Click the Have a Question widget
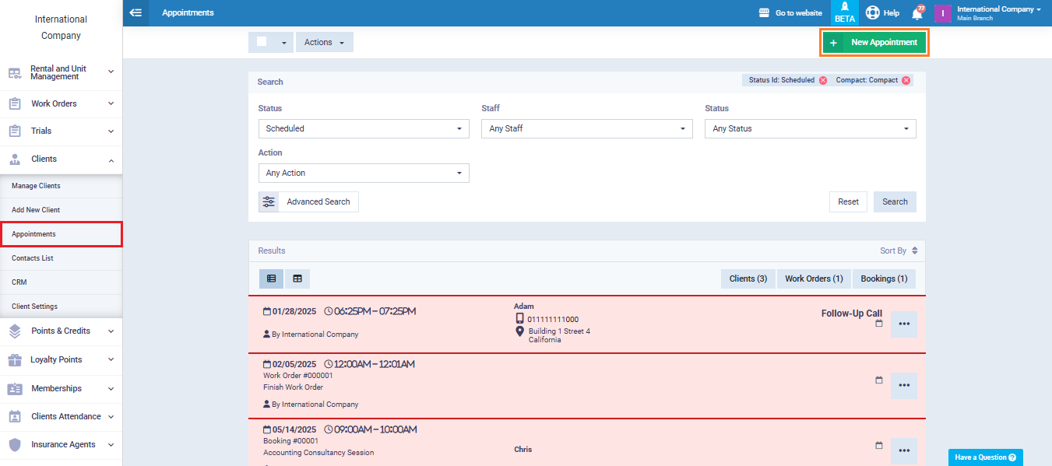This screenshot has width=1052, height=466. pyautogui.click(x=985, y=457)
